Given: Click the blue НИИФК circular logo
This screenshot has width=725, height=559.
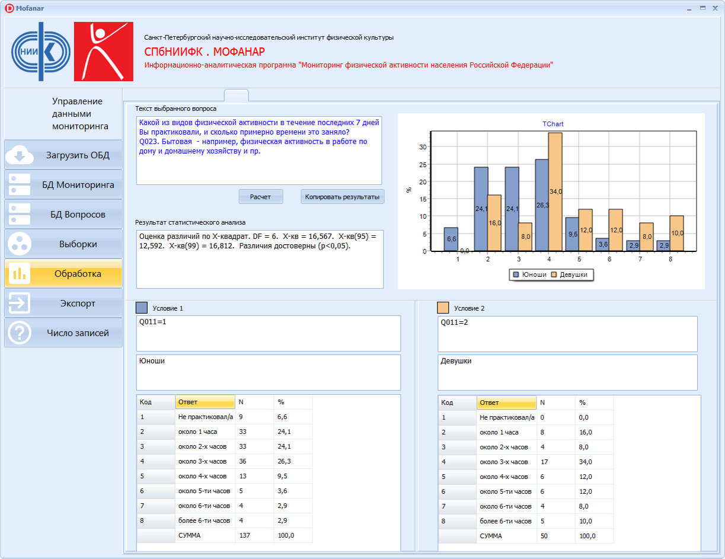Looking at the screenshot, I should click(41, 52).
